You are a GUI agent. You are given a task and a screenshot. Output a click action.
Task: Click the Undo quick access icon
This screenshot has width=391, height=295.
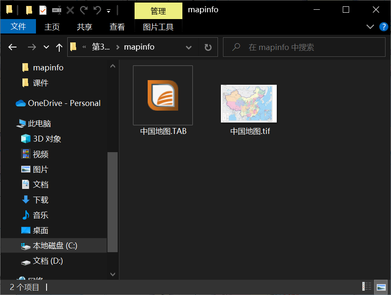(x=97, y=10)
